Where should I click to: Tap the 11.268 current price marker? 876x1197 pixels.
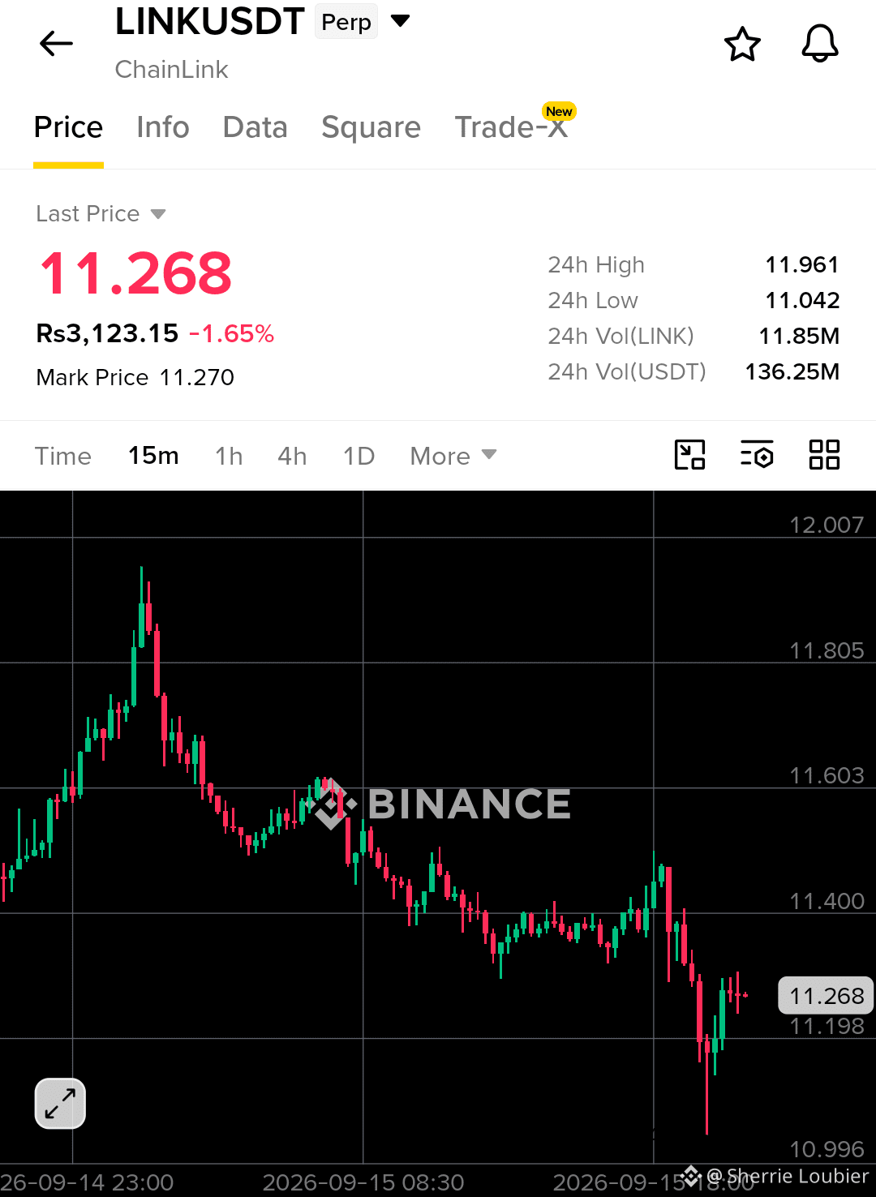826,995
